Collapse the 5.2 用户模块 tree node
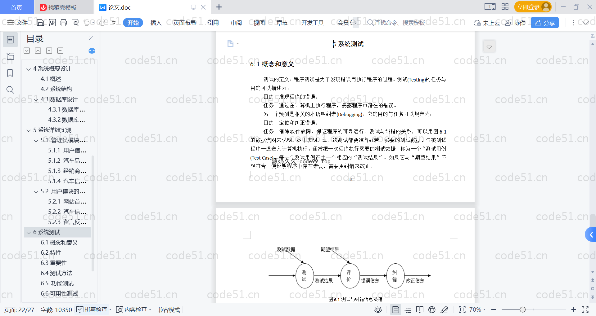Viewport: 596px width, 316px height. 36,191
